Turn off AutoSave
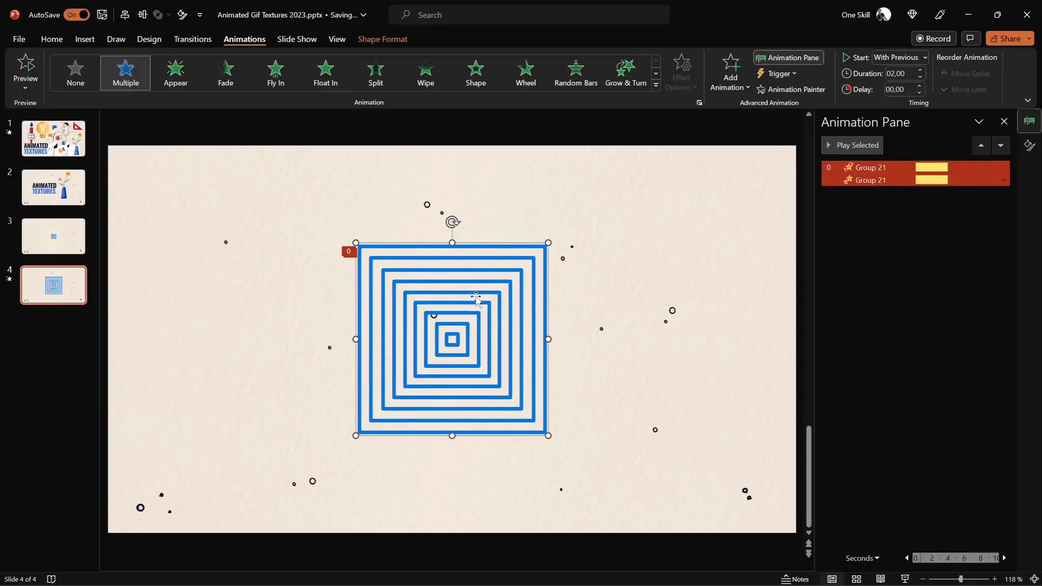 point(77,15)
